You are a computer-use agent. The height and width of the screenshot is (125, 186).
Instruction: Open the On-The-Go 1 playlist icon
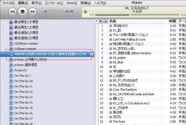(11, 76)
